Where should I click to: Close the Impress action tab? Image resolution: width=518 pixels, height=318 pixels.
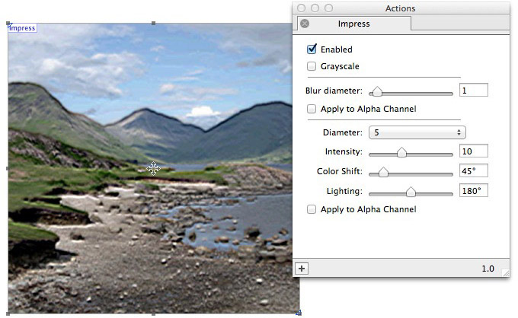(305, 24)
